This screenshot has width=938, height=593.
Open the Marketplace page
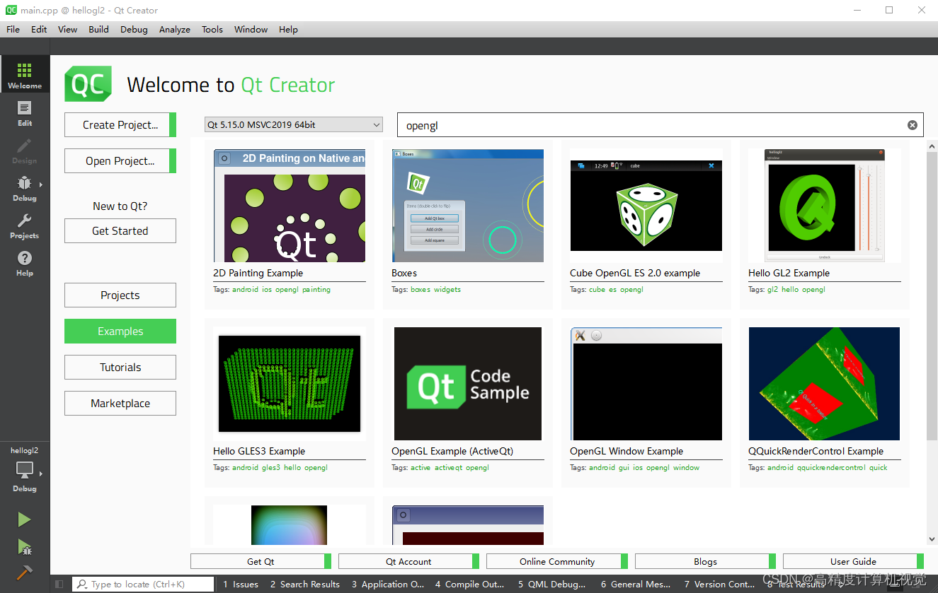(x=120, y=403)
